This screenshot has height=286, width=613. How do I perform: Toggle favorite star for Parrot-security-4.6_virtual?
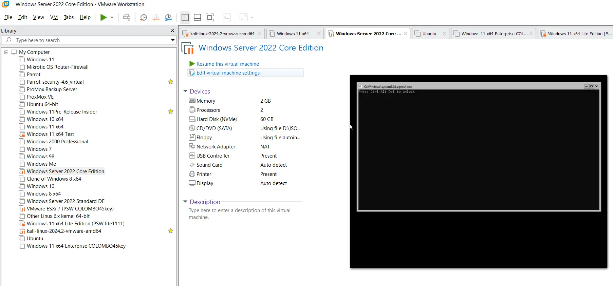[x=171, y=82]
